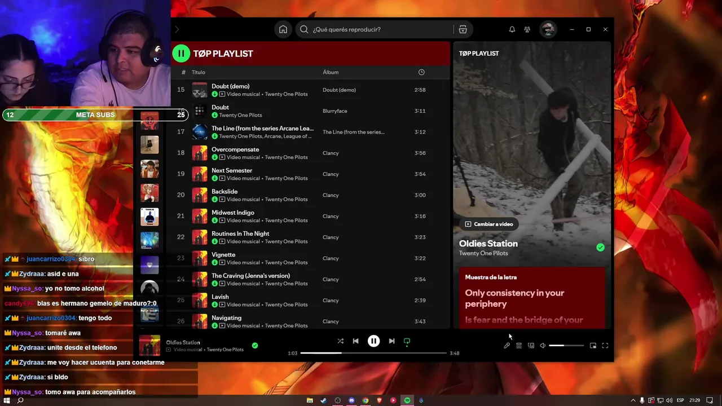This screenshot has width=722, height=406.
Task: Go to Spotify Home via house icon
Action: [x=283, y=29]
